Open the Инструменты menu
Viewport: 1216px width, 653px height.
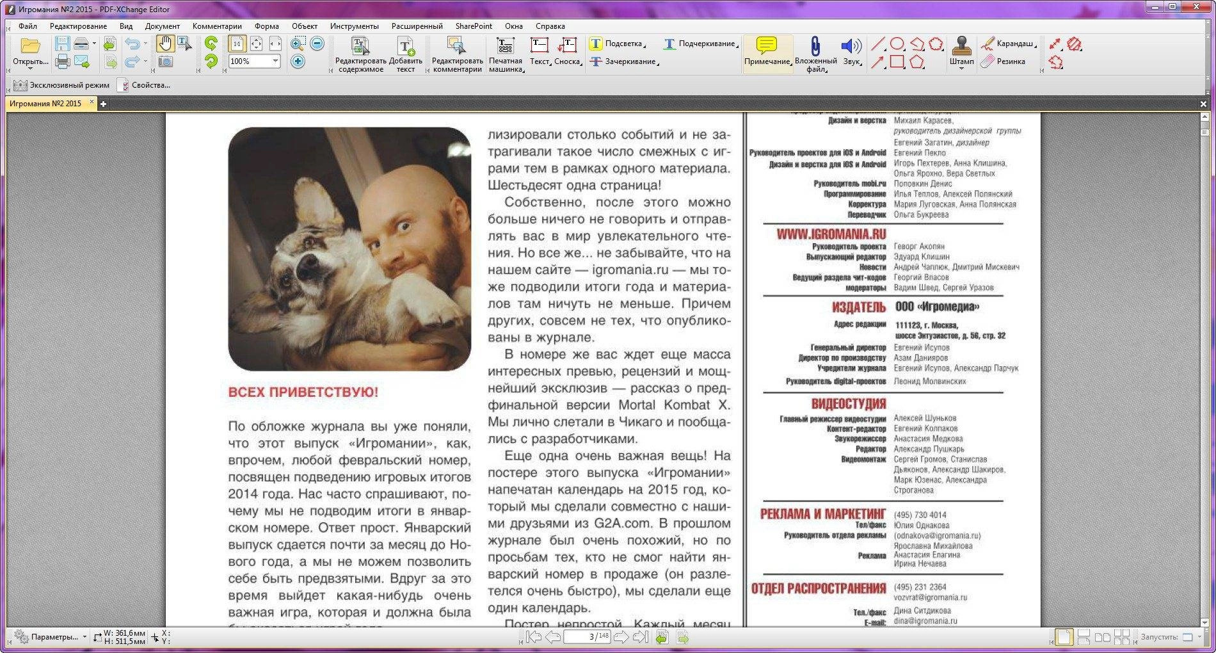click(x=354, y=26)
